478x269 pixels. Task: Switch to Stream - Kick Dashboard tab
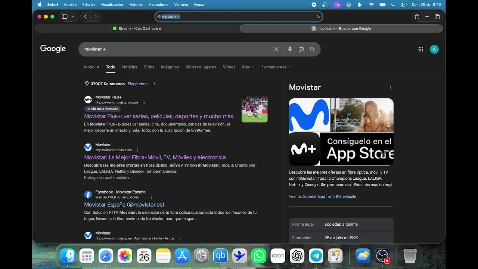137,28
